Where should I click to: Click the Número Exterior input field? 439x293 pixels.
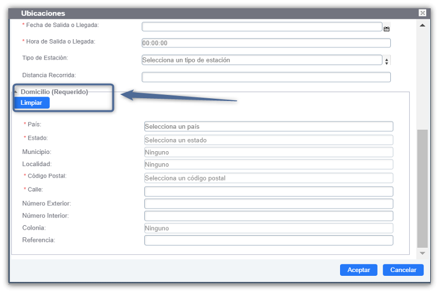[269, 204]
